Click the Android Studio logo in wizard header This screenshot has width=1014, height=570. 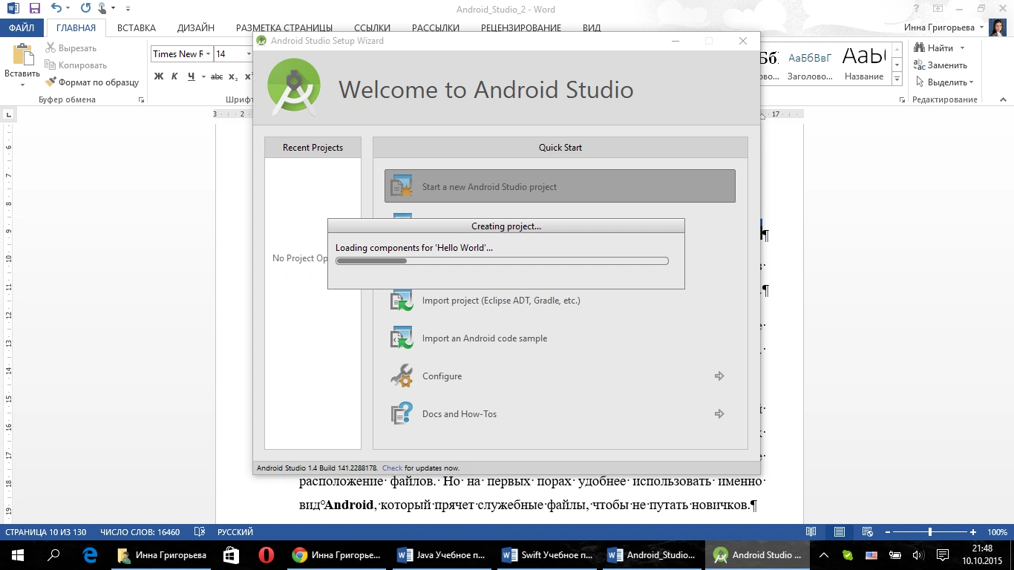[294, 87]
